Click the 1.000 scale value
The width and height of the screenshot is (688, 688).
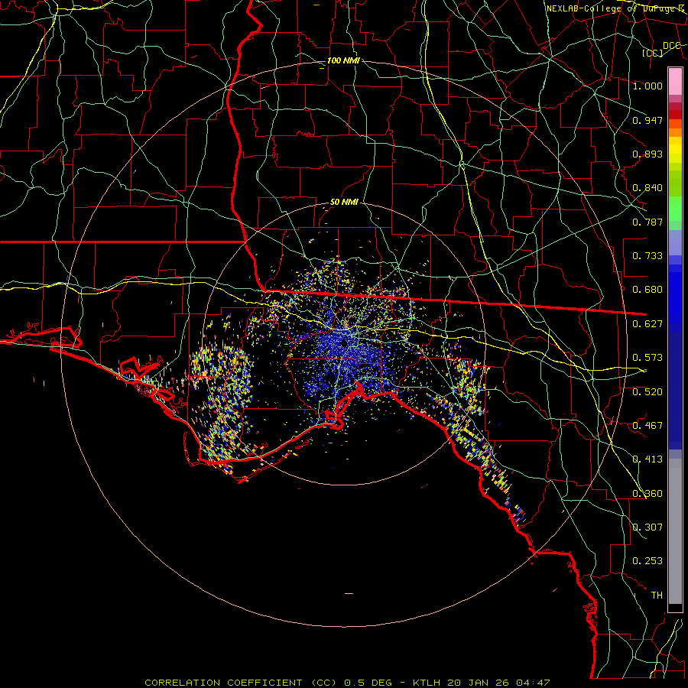pos(647,86)
